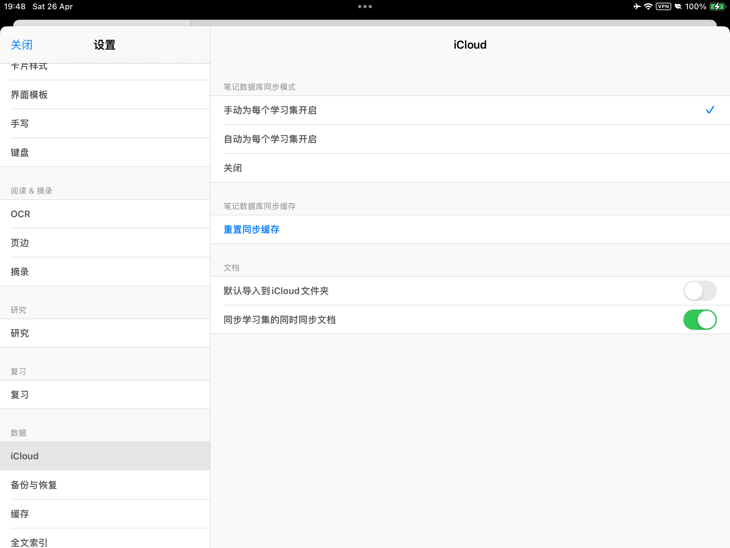The height and width of the screenshot is (548, 730).
Task: Toggle 默认导入到iCloud文件夹 switch
Action: click(700, 291)
